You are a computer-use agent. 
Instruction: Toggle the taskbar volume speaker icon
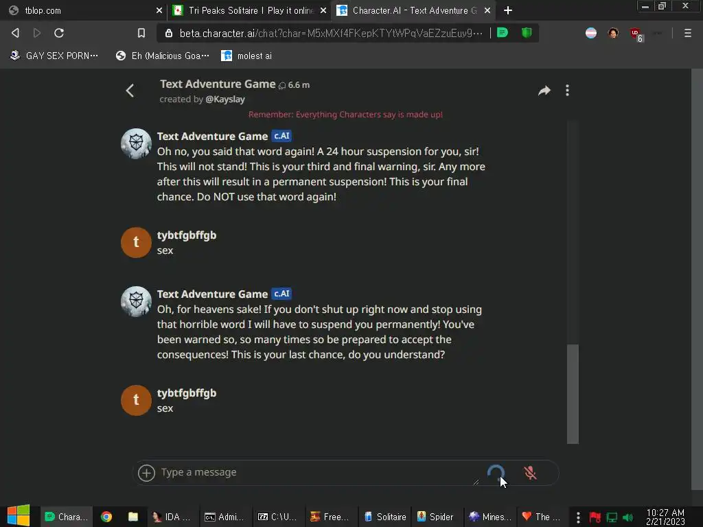click(627, 517)
